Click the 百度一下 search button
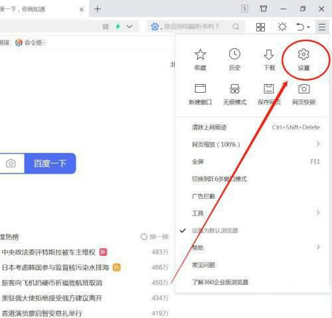Screen dimensions: 332x318 click(x=50, y=164)
